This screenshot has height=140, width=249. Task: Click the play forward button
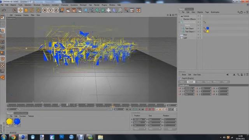pyautogui.click(x=136, y=109)
